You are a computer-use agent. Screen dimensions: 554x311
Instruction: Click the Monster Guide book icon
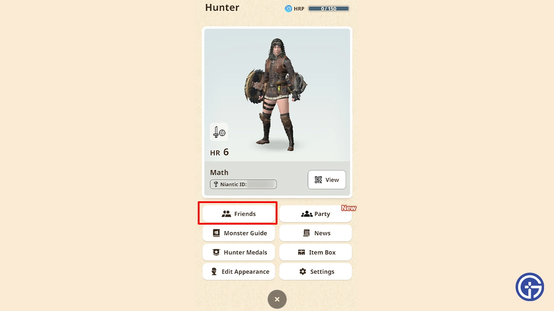coord(216,233)
